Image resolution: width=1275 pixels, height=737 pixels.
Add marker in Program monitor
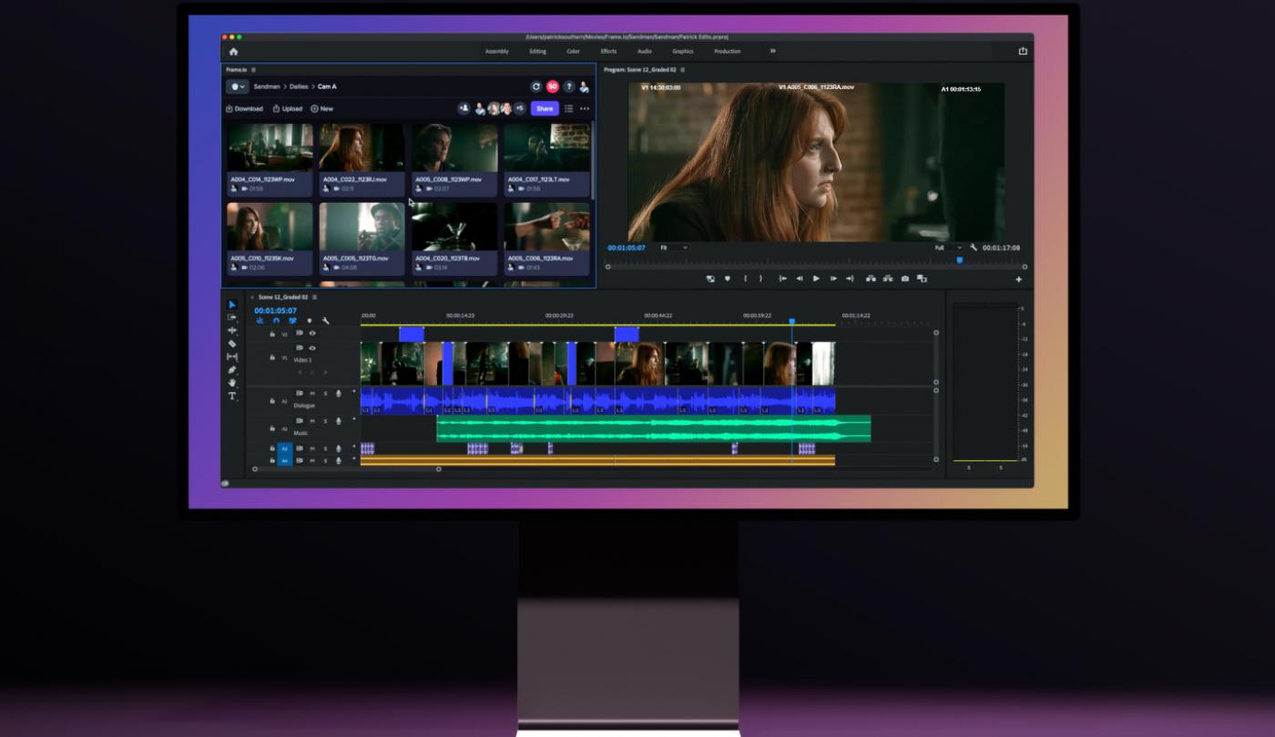tap(727, 278)
